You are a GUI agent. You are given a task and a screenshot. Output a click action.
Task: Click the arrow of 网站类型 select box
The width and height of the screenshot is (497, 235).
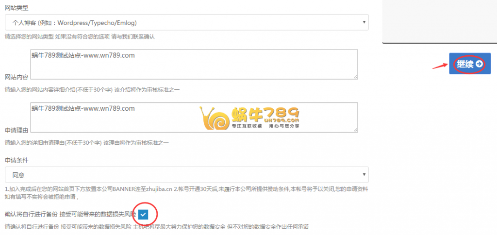coord(364,22)
